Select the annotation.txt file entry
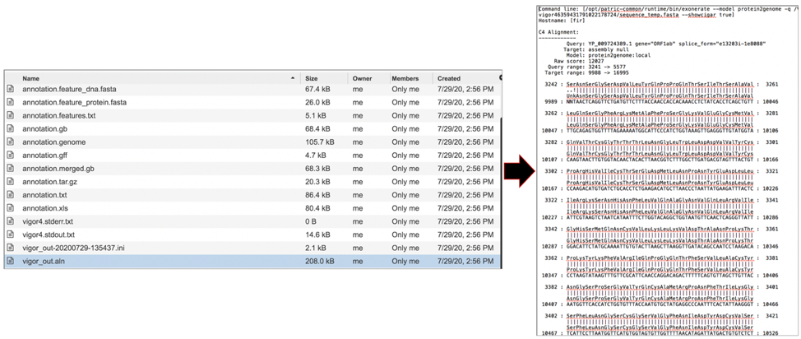 (44, 195)
